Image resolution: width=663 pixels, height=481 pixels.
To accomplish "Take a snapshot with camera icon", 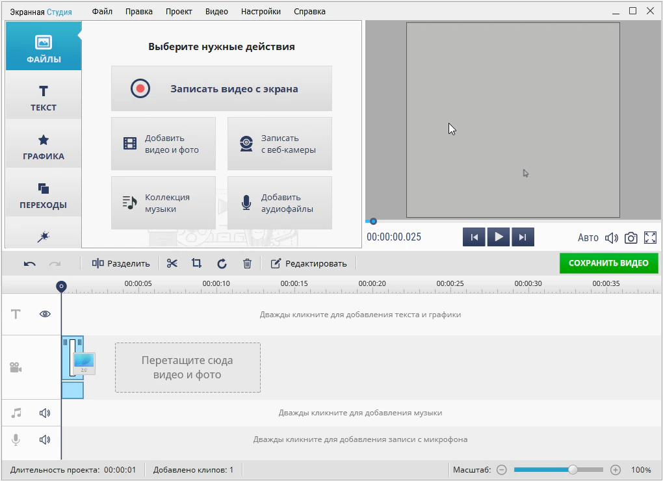I will [630, 238].
